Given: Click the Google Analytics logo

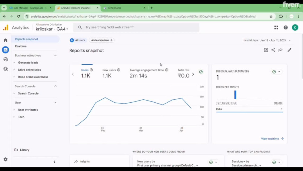Looking at the screenshot, I should point(5,28).
